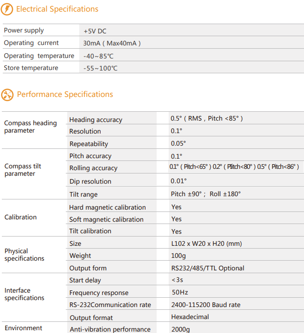Select the '2000g' anti-vibration value

[181, 329]
